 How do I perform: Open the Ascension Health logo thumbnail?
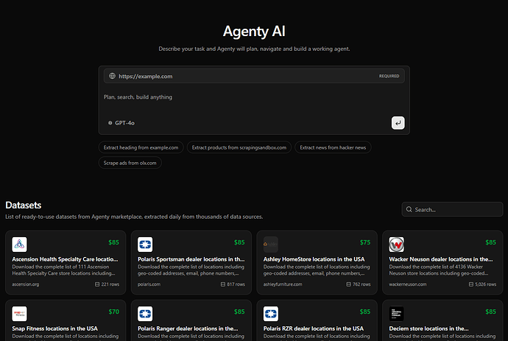(19, 245)
